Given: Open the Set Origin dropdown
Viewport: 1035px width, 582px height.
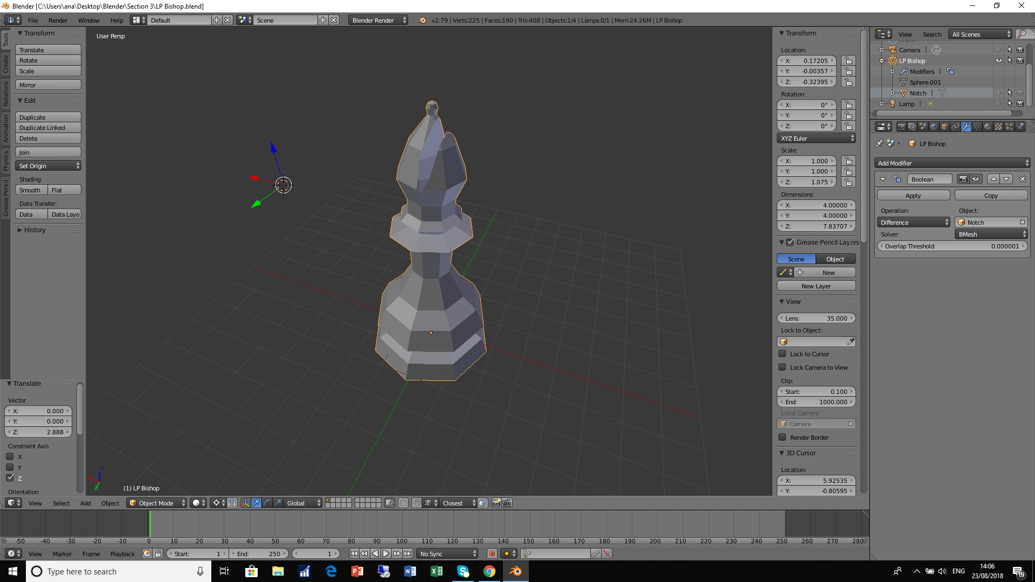Looking at the screenshot, I should (48, 166).
